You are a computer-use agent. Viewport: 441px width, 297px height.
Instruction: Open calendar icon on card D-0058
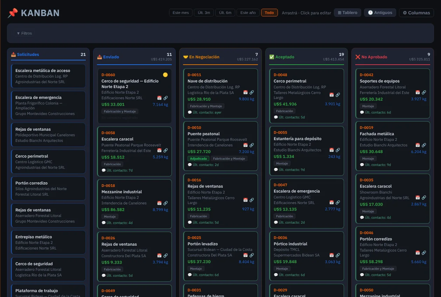(x=159, y=150)
